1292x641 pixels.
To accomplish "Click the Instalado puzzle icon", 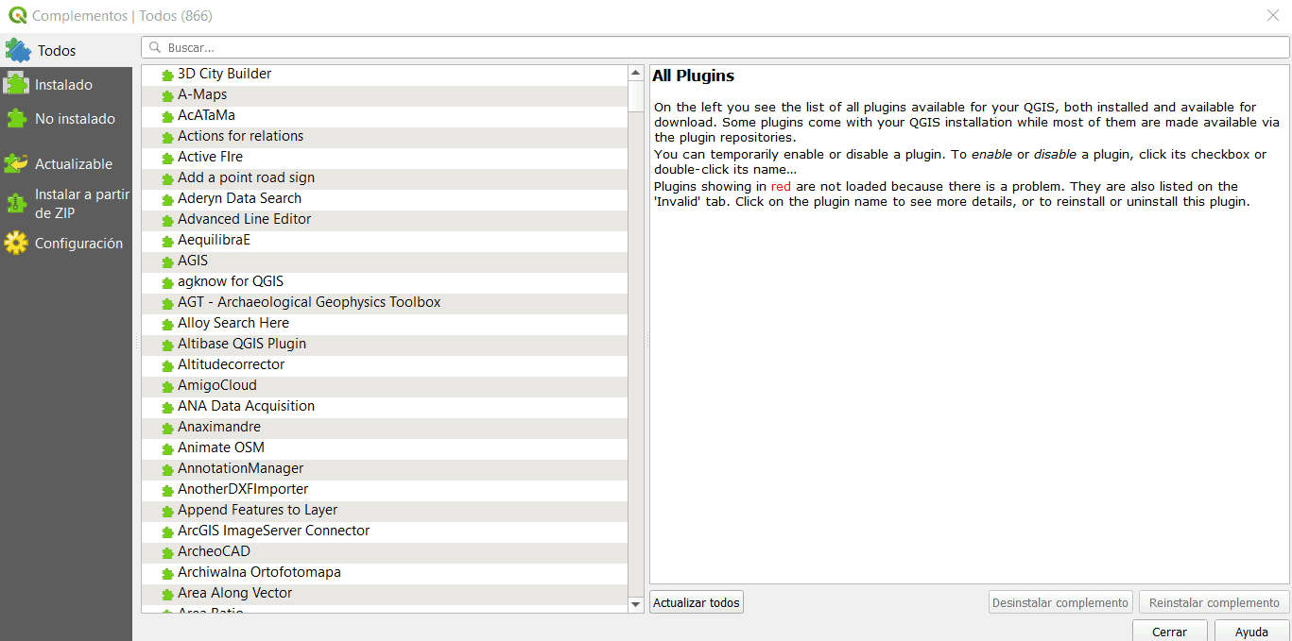I will click(16, 84).
